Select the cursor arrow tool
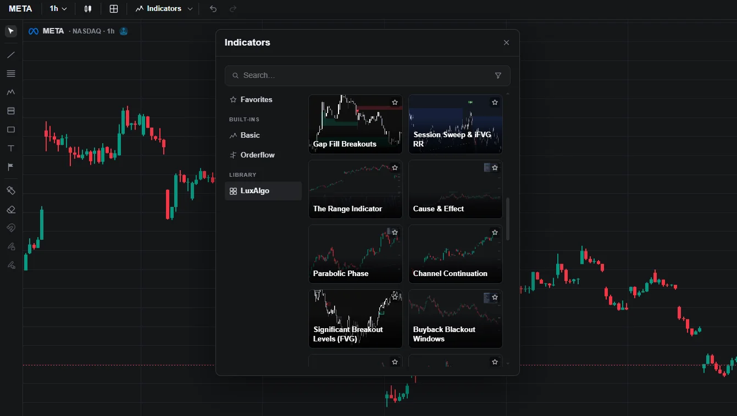Screen dimensions: 737x416 click(x=11, y=31)
